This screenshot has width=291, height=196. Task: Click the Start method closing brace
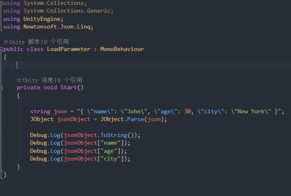(x=18, y=167)
